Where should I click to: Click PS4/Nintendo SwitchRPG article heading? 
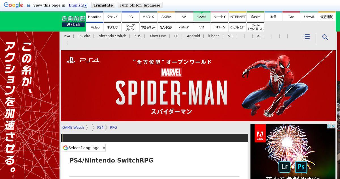pyautogui.click(x=111, y=161)
